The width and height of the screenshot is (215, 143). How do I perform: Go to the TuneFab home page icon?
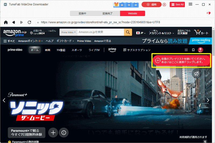click(x=6, y=22)
